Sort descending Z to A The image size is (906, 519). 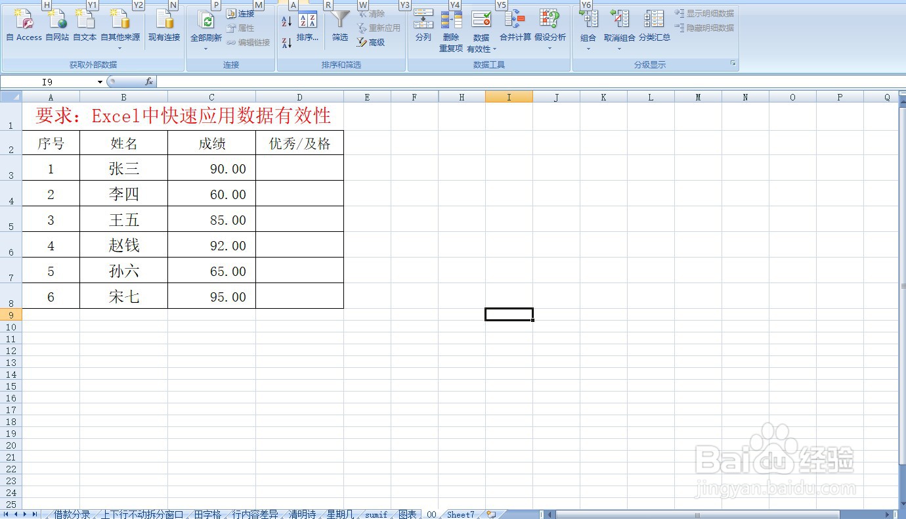287,43
